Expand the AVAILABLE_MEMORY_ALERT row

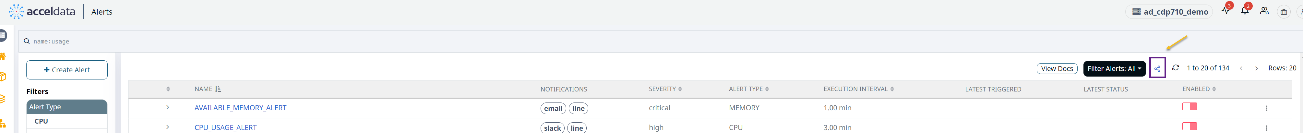167,107
